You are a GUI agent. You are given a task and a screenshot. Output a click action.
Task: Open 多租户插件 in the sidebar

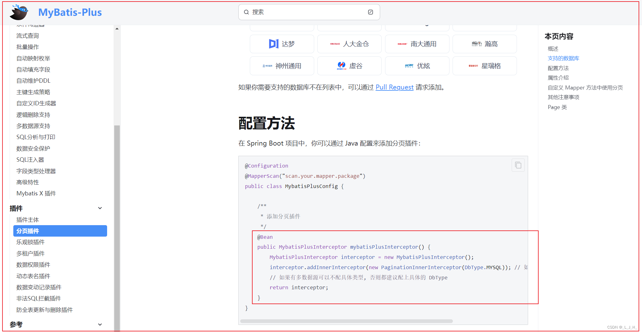30,254
